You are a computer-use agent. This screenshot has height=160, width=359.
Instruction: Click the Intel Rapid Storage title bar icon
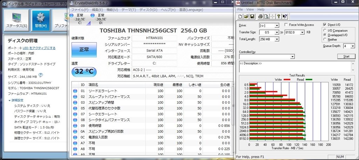point(4,4)
